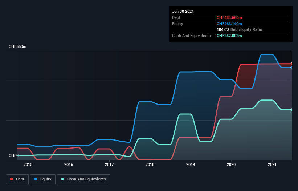
Task: Click the Equity row label in tooltip
Action: [177, 24]
